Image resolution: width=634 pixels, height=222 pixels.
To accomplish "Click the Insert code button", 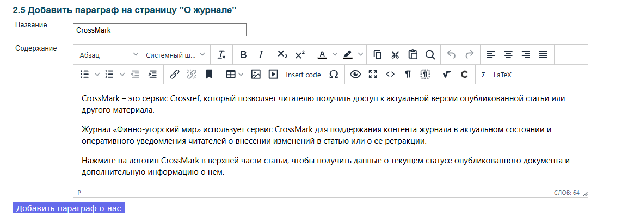I will pos(303,75).
